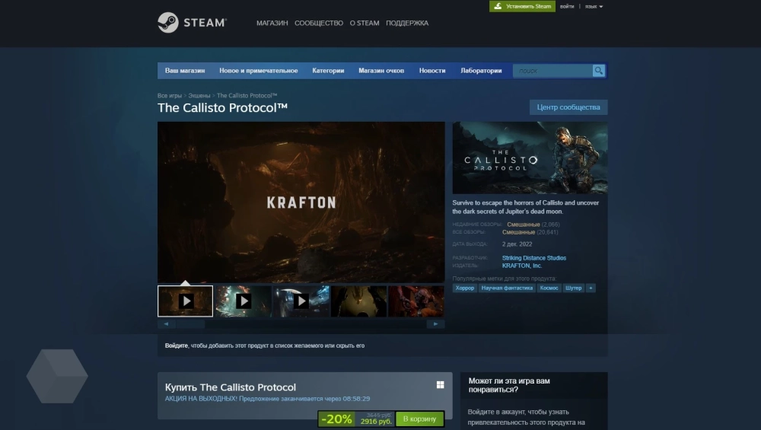
Task: Expand the Категории menu
Action: [328, 71]
